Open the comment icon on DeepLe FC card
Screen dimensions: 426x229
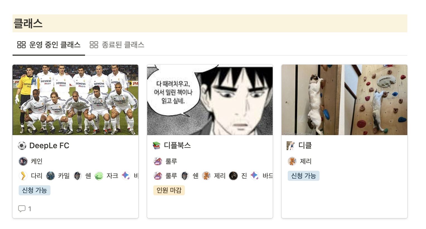22,209
